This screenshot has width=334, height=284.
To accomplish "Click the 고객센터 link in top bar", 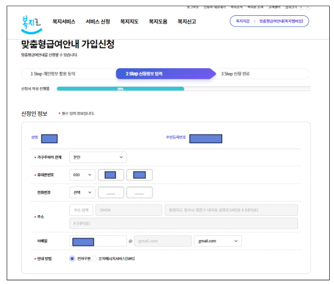I will point(274,7).
